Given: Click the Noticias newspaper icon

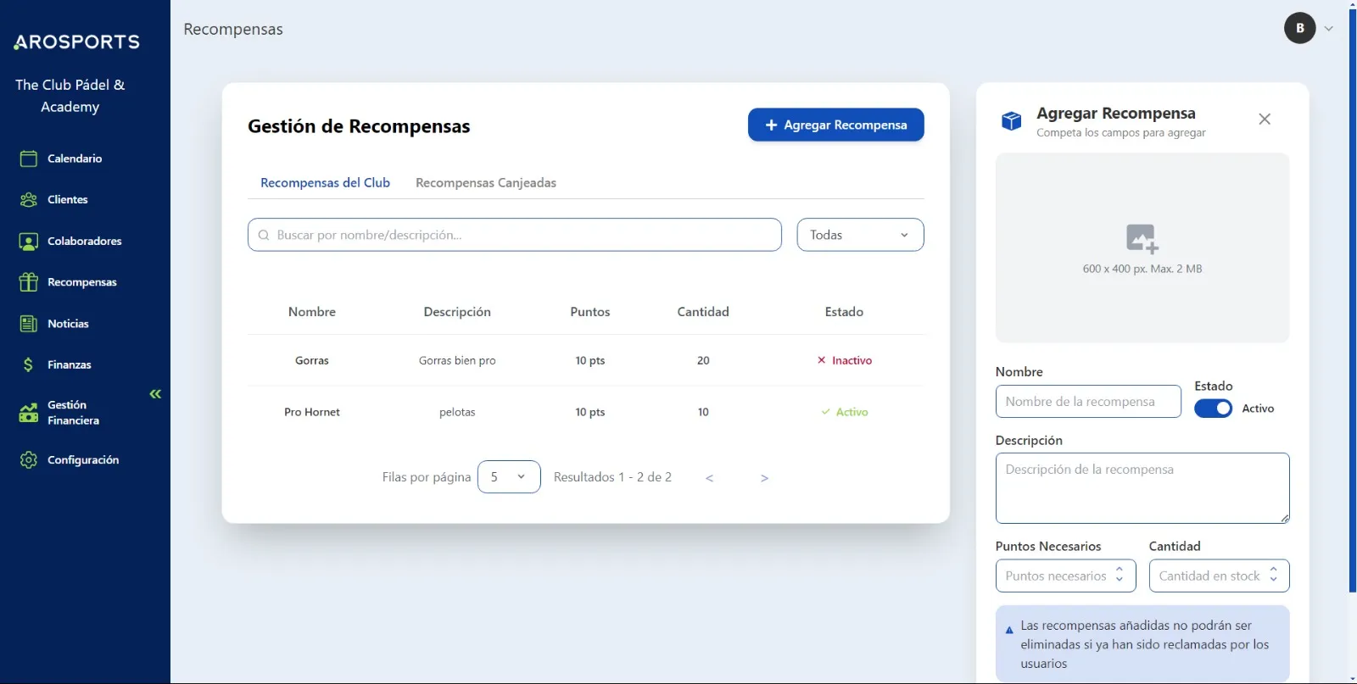Looking at the screenshot, I should (29, 324).
